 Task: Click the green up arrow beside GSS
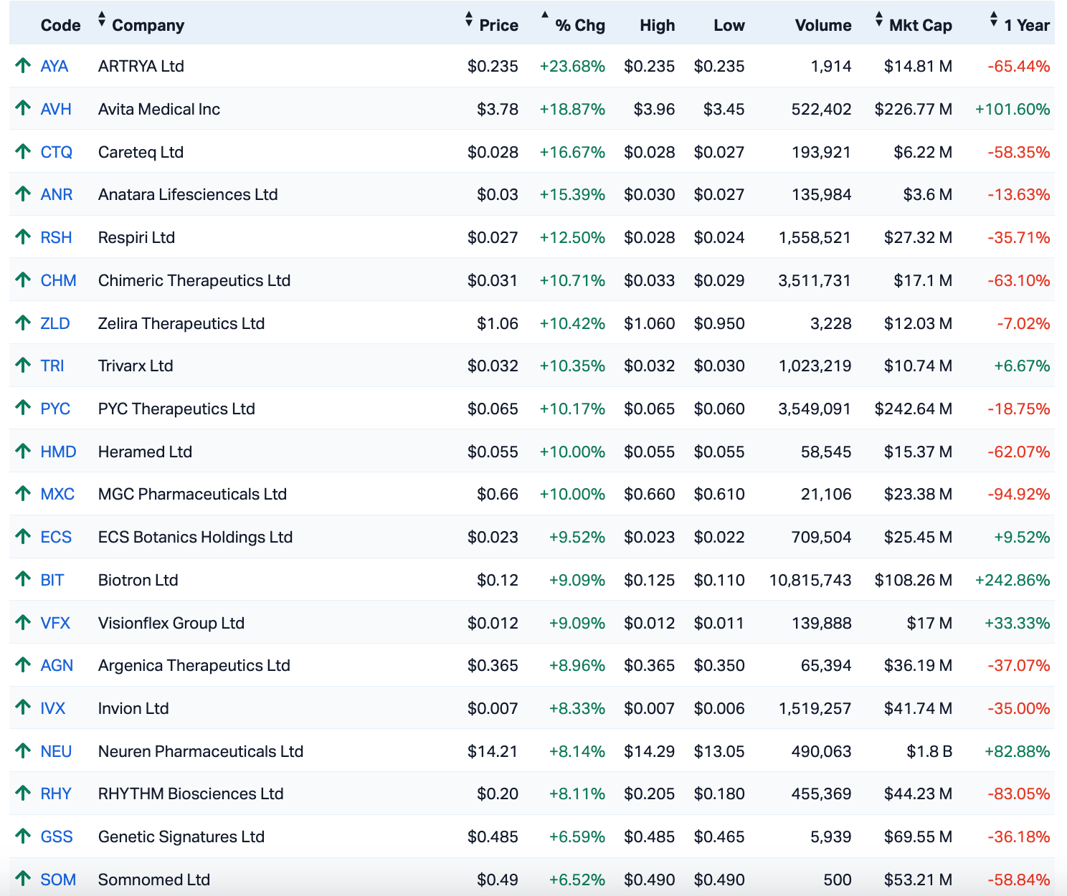pyautogui.click(x=23, y=836)
